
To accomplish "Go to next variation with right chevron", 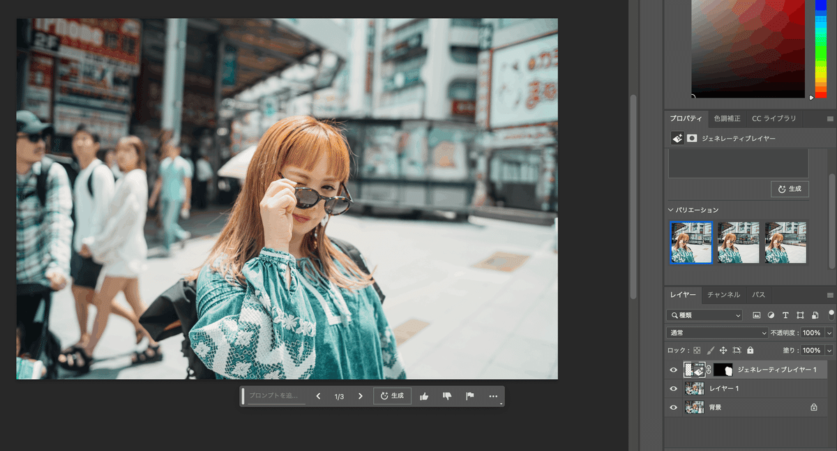I will pos(360,396).
